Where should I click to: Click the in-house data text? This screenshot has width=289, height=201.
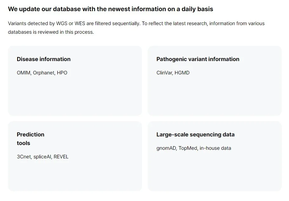(x=215, y=148)
